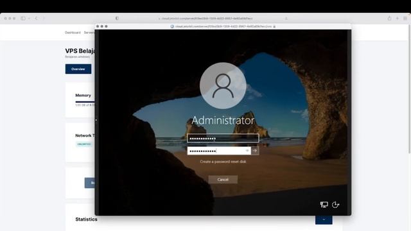This screenshot has height=231, width=411.
Task: Add a new tab with the plus icon
Action: 398,19
